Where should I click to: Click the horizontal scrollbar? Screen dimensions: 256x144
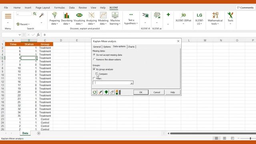(213, 133)
